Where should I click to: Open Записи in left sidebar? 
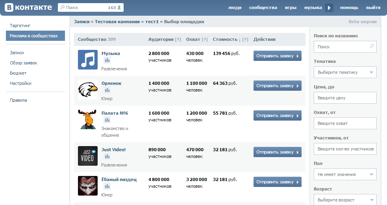[17, 53]
